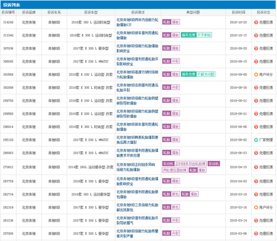Click the status icon for complaint 296014
Image resolution: width=277 pixels, height=241 pixels.
256,127
